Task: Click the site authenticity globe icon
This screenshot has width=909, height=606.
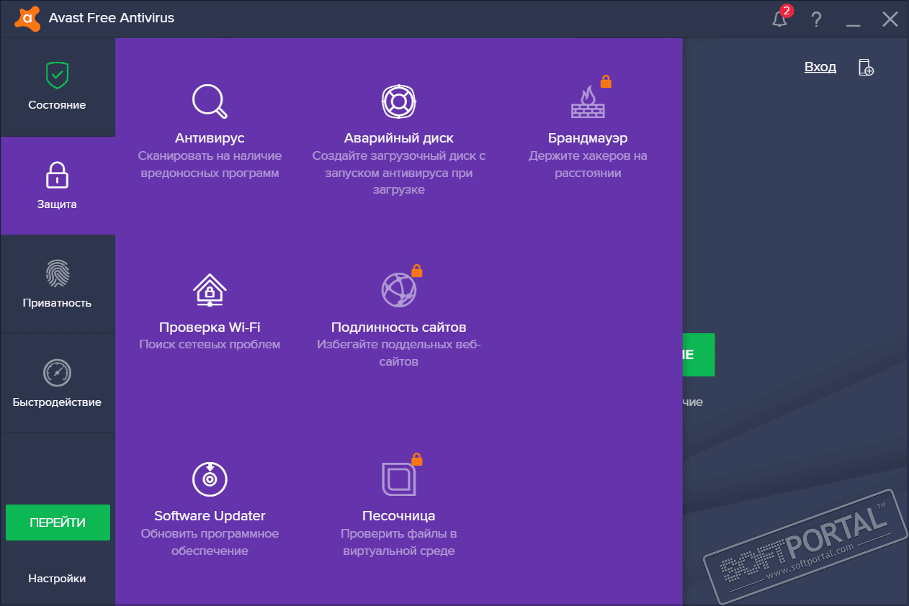Action: pyautogui.click(x=398, y=290)
